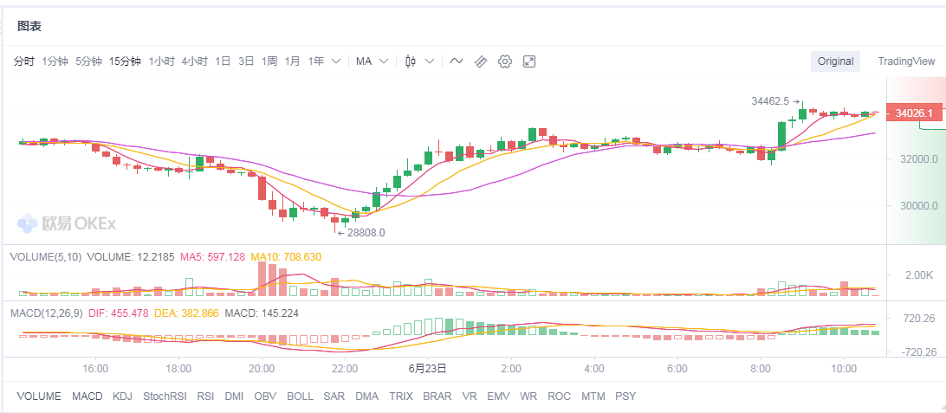Select the 15分钟 time interval
946x413 pixels.
pyautogui.click(x=125, y=61)
